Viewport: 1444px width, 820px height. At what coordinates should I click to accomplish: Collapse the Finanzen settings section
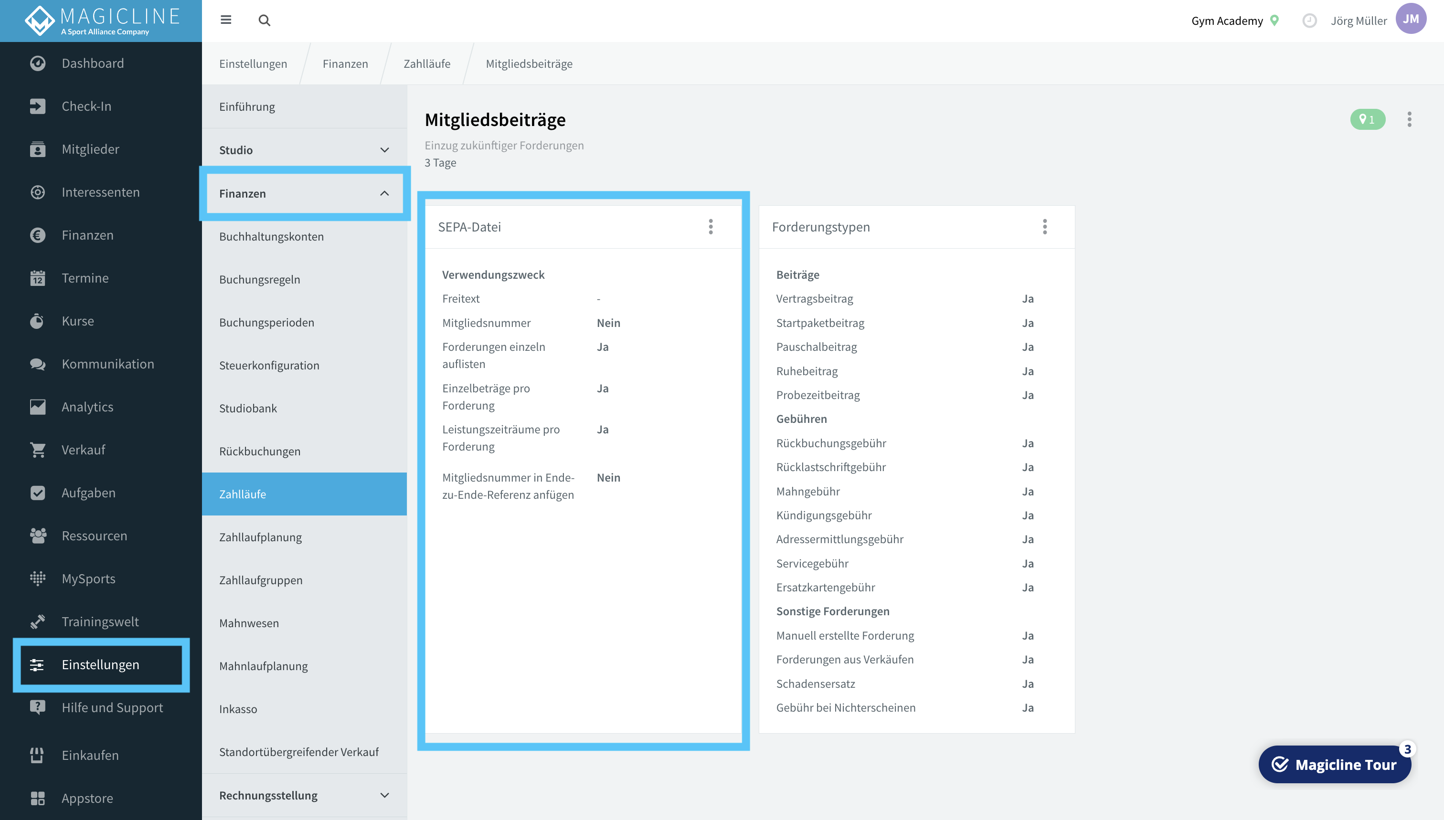pyautogui.click(x=304, y=193)
